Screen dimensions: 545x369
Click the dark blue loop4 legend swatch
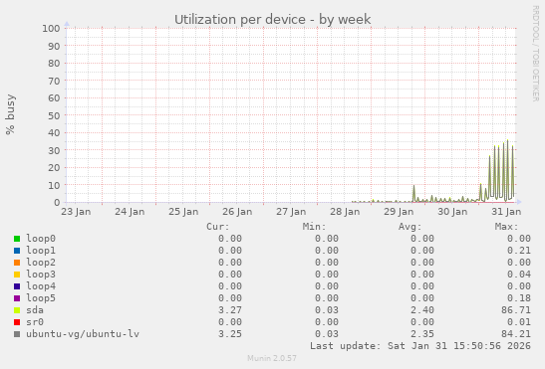[17, 286]
